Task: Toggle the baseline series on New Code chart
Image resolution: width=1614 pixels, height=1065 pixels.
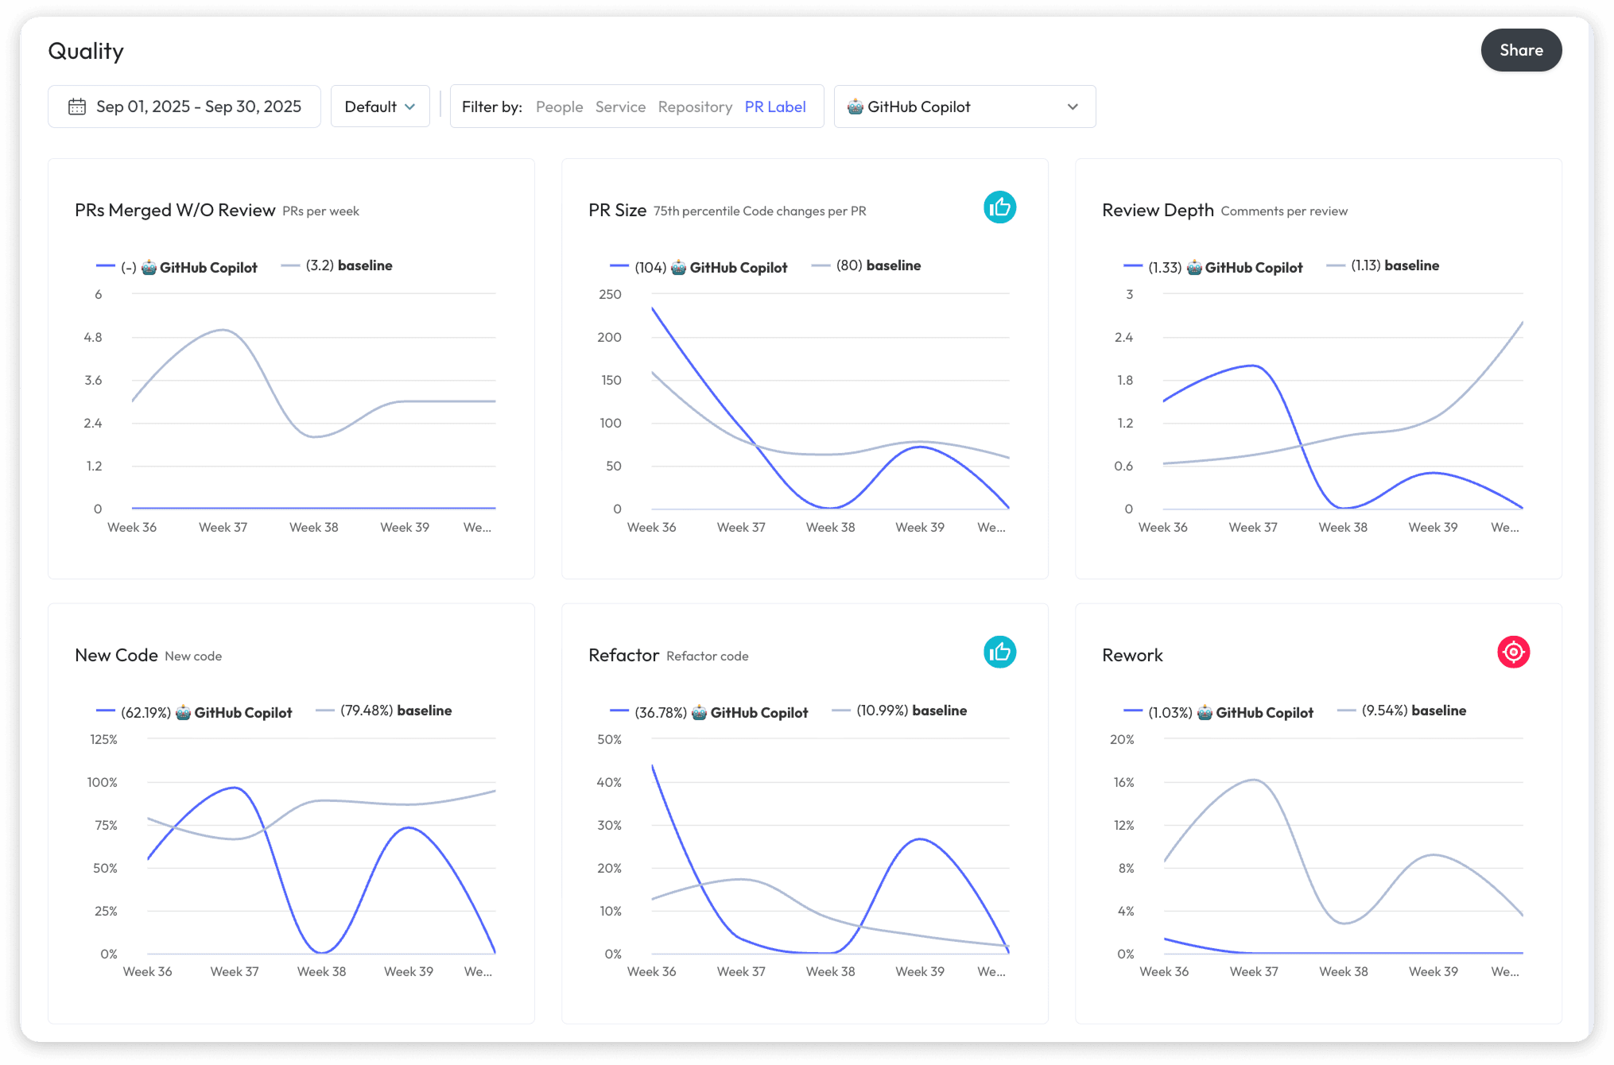Action: pos(384,710)
